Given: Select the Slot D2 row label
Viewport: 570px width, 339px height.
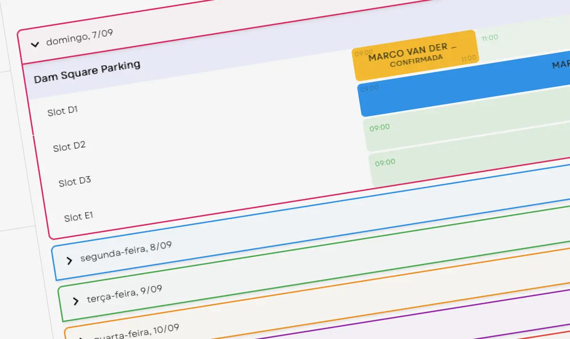Looking at the screenshot, I should click(69, 147).
